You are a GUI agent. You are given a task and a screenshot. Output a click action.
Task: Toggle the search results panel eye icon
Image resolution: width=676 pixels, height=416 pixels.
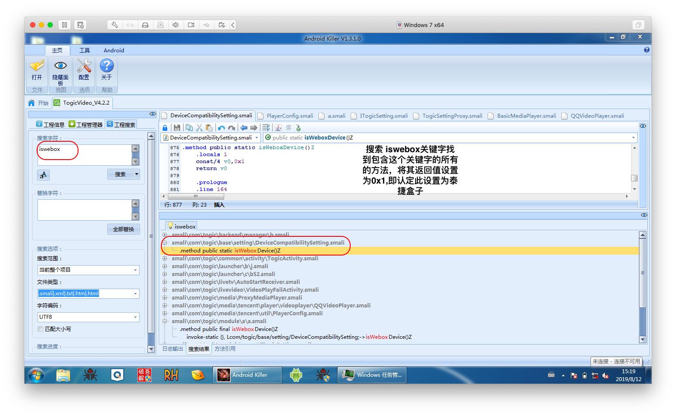pyautogui.click(x=644, y=215)
